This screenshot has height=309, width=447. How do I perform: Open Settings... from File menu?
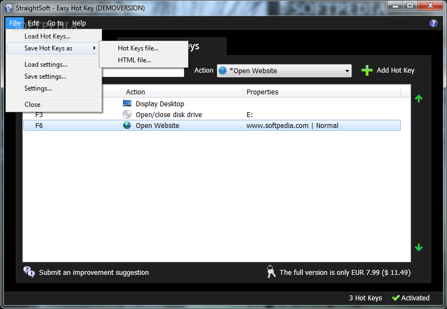[54, 88]
